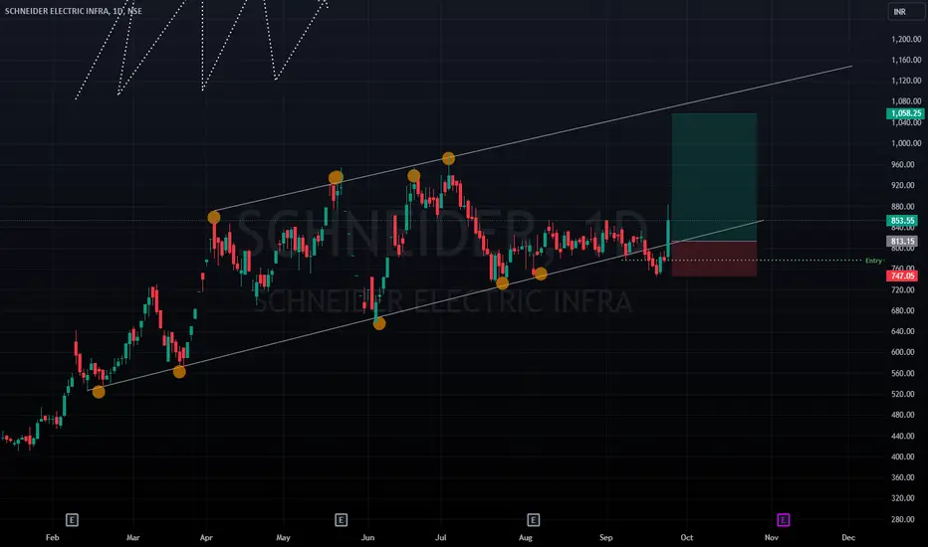Image resolution: width=928 pixels, height=547 pixels.
Task: Select the green profit zone of long position
Action: (714, 177)
